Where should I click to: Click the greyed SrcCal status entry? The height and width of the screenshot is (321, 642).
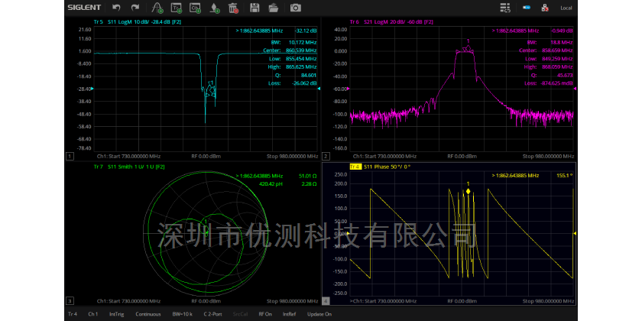click(x=239, y=314)
